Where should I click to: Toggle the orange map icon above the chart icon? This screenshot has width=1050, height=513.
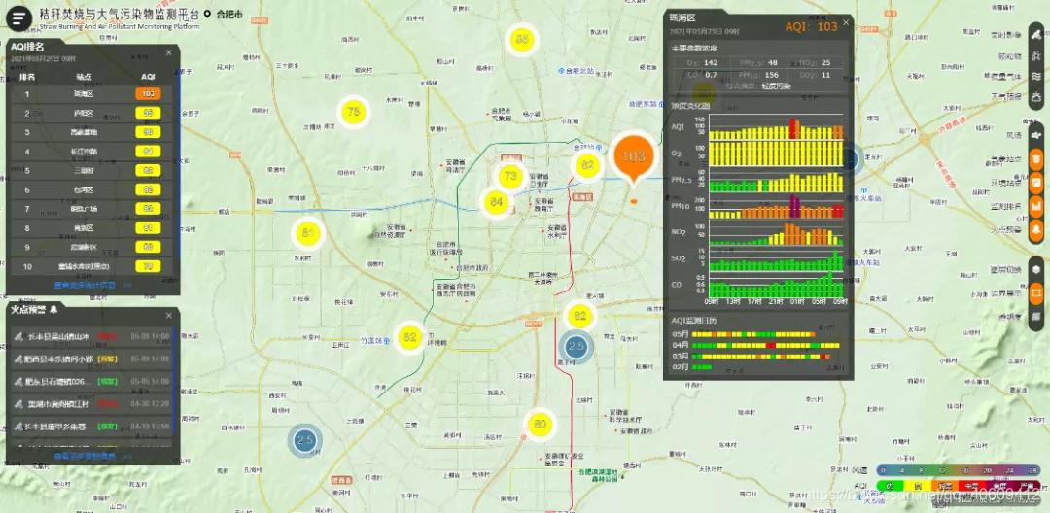tap(1036, 182)
